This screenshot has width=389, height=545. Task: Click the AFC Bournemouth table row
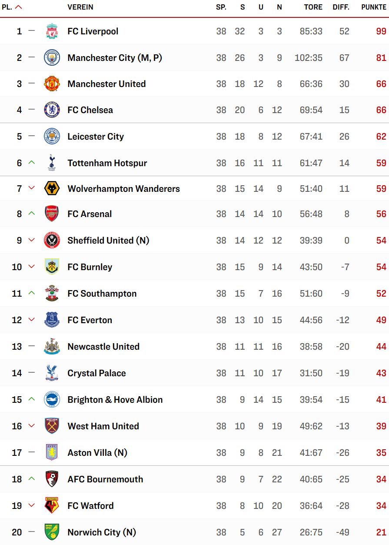tap(194, 479)
